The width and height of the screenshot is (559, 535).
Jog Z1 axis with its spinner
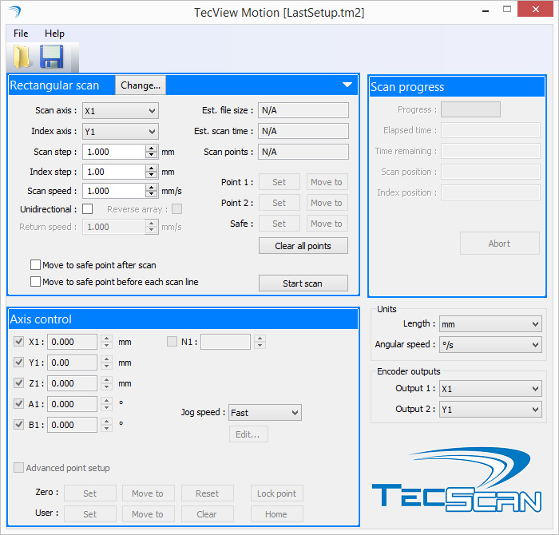106,383
